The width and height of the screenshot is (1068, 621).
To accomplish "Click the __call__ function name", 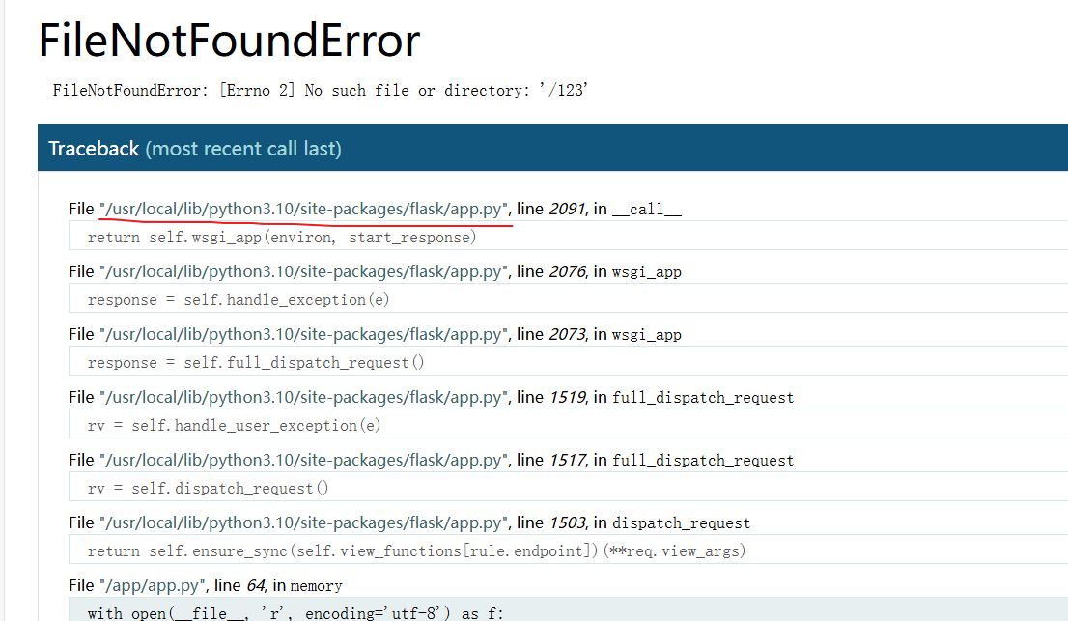I will [x=647, y=210].
